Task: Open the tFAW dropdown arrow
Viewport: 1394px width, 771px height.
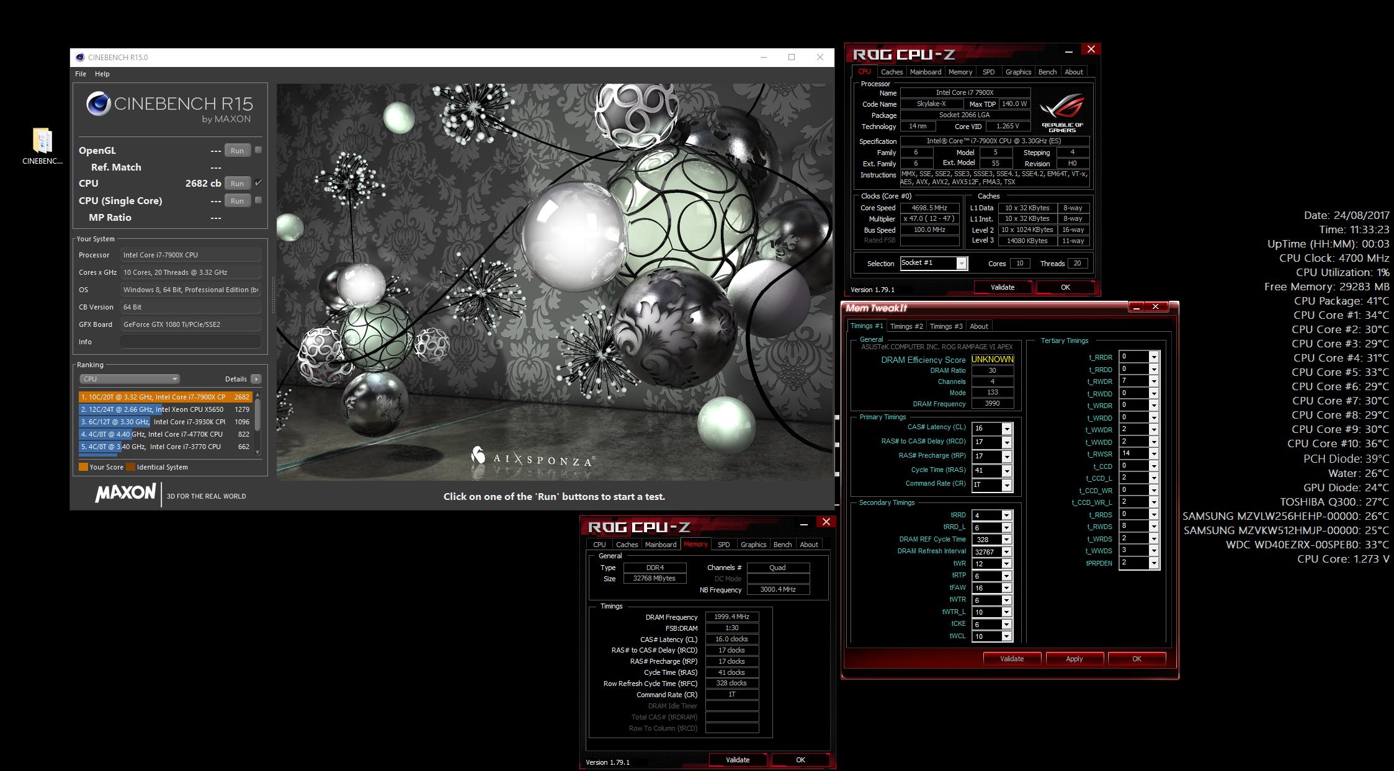Action: click(x=1007, y=588)
